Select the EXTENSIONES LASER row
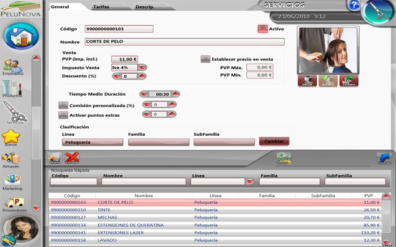Screen dimensions: 396x247 (x=215, y=233)
